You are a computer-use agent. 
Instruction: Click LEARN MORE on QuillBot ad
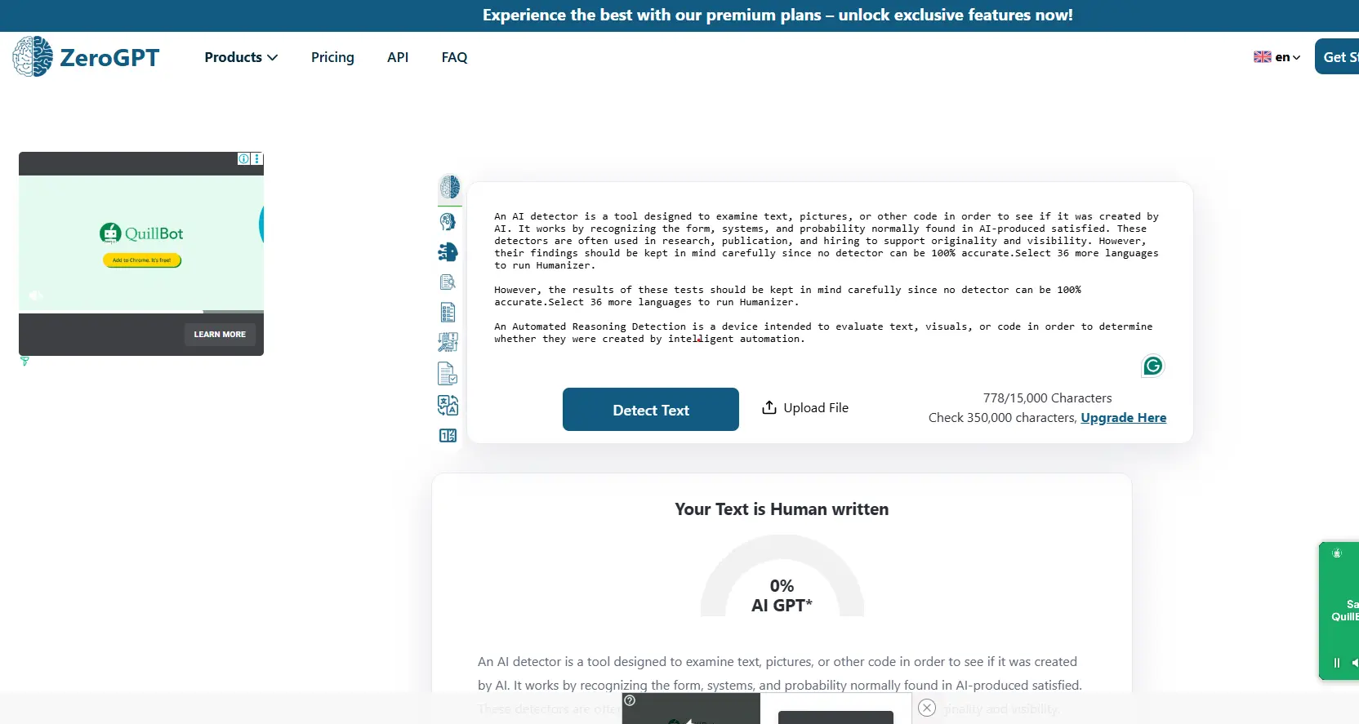coord(220,334)
